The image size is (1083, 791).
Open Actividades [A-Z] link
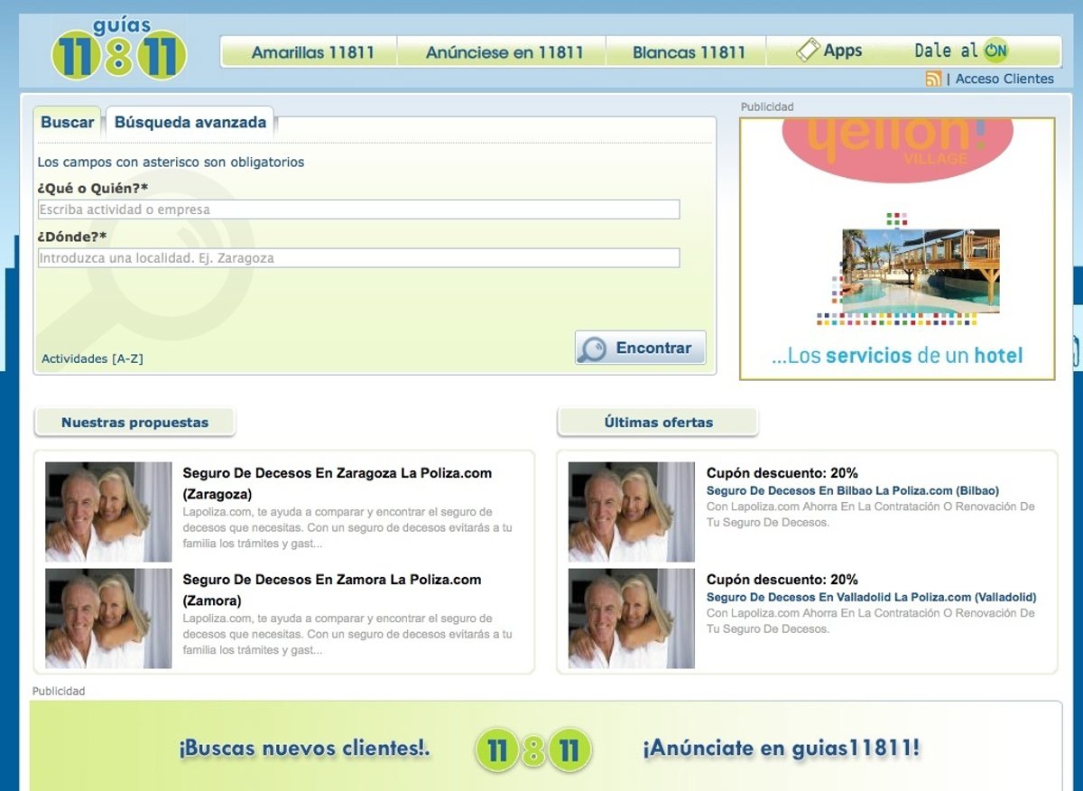pyautogui.click(x=92, y=358)
